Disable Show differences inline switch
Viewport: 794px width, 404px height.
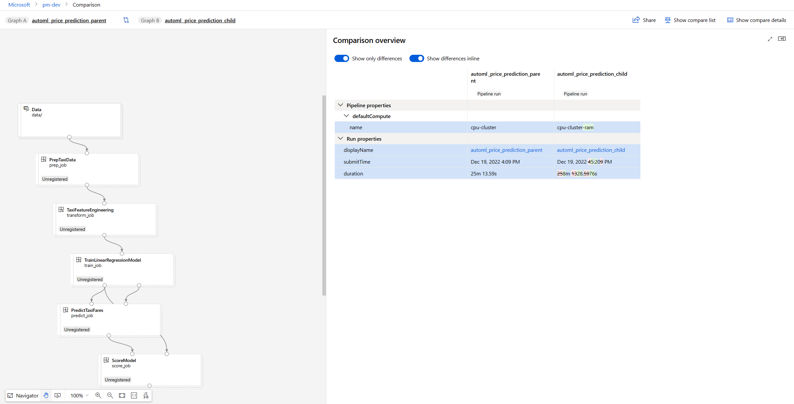[x=416, y=58]
